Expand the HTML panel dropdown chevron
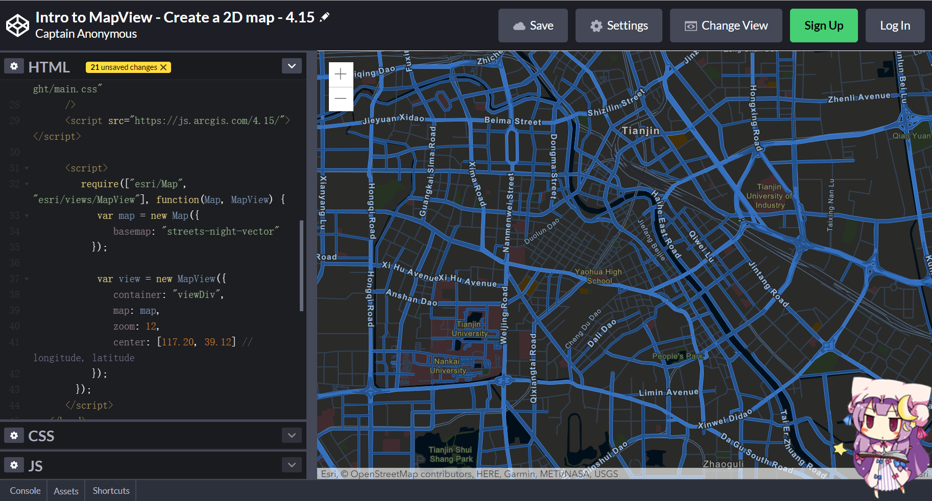 pos(292,66)
